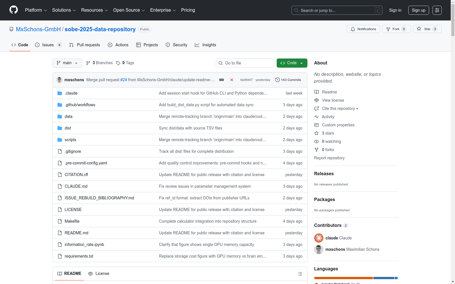
Task: Open the main branch selector dropdown
Action: coord(67,63)
